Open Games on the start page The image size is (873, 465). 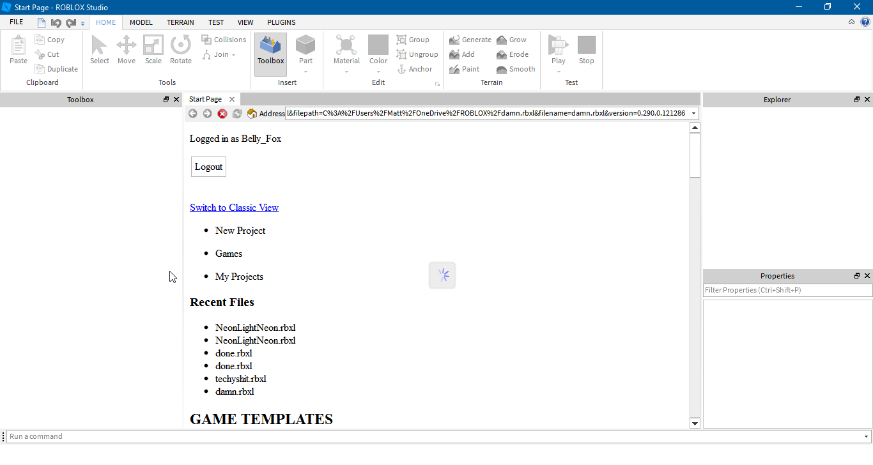click(x=229, y=254)
